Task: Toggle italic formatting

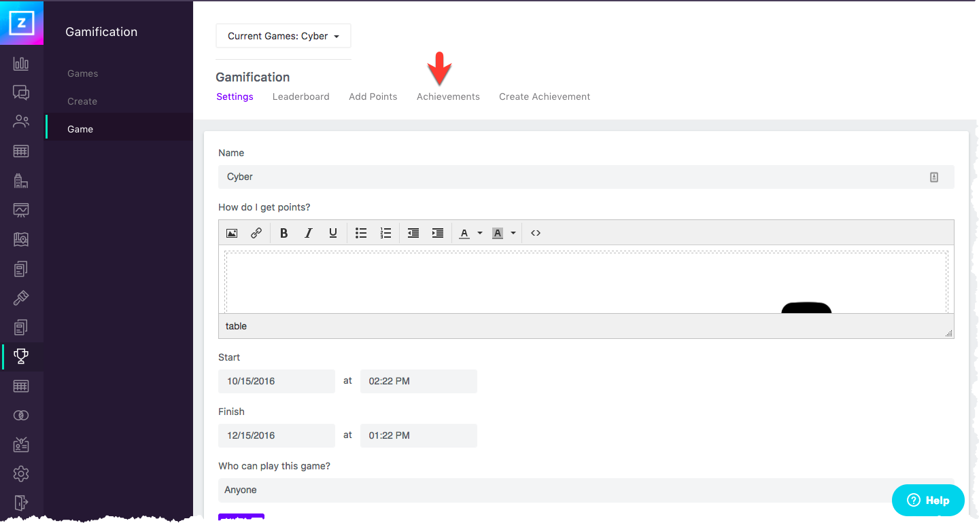Action: pyautogui.click(x=309, y=233)
